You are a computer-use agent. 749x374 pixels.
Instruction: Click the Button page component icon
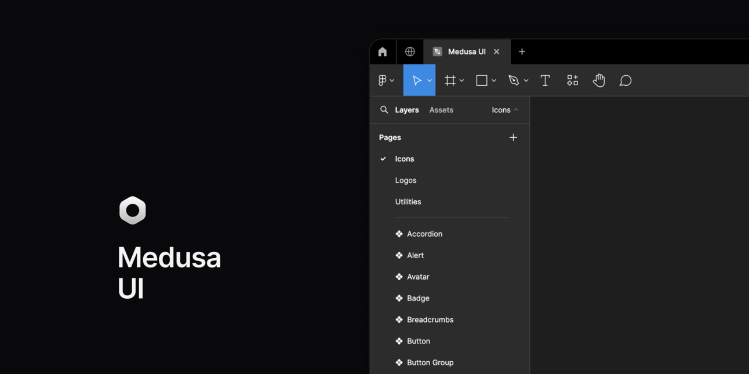click(399, 341)
